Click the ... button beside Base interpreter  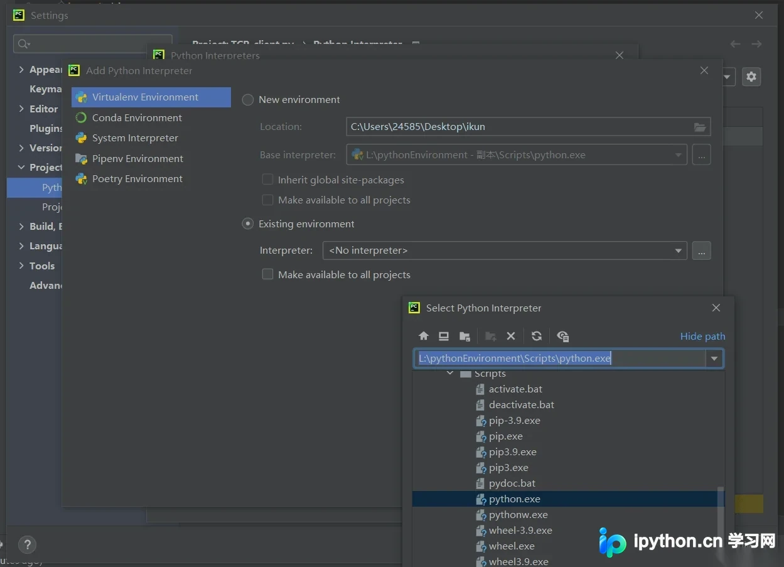coord(702,154)
